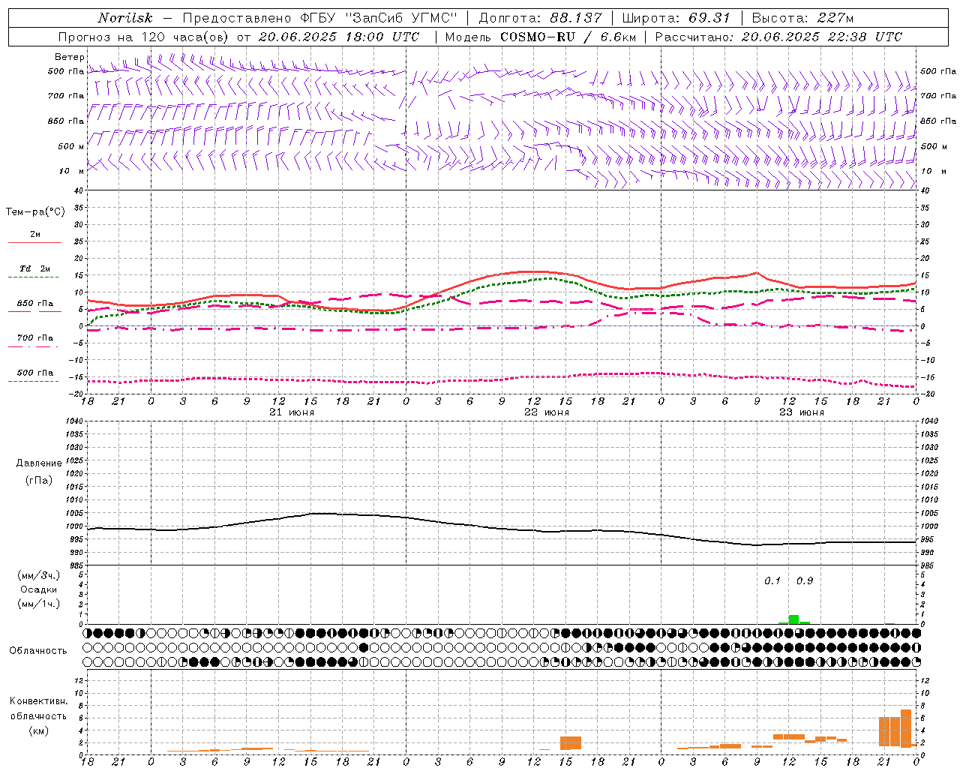960x768 pixels.
Task: Click the "Долгота: 88.137" longitude value
Action: pyautogui.click(x=540, y=18)
